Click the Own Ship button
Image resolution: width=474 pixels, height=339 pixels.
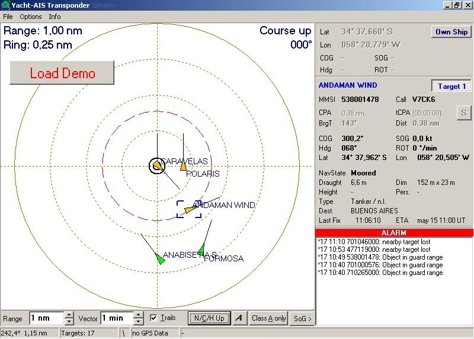[x=451, y=32]
